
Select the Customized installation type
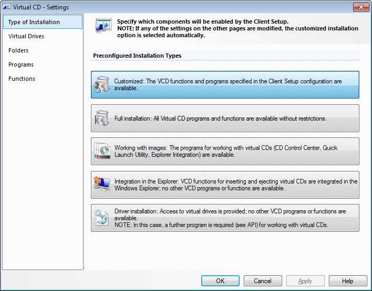(x=226, y=85)
